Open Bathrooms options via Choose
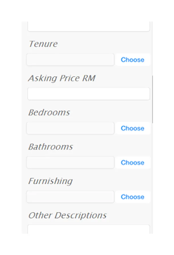The image size is (174, 255). pyautogui.click(x=132, y=163)
